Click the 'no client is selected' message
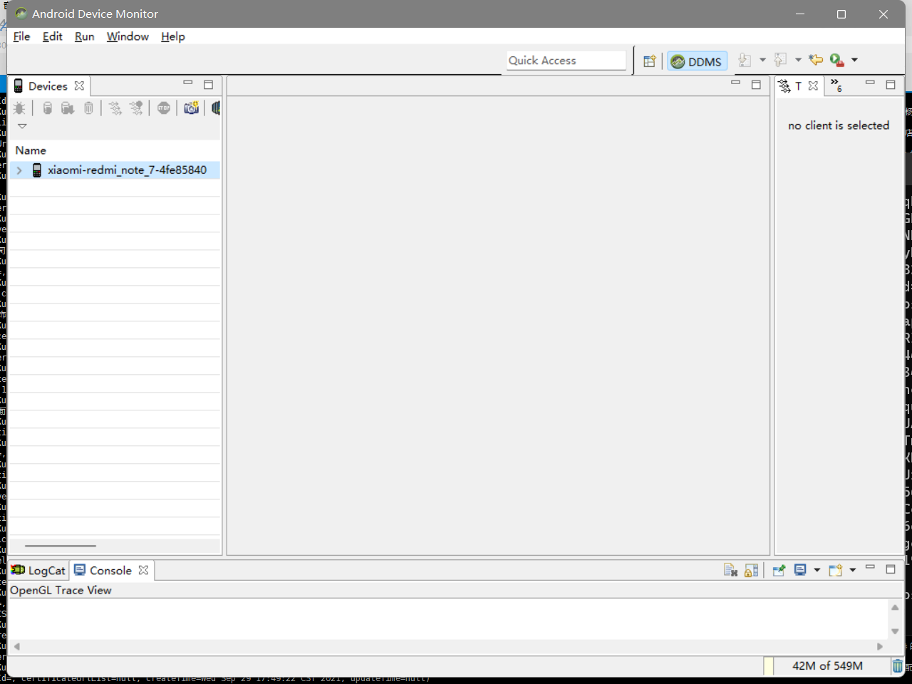Viewport: 912px width, 684px height. [x=839, y=125]
